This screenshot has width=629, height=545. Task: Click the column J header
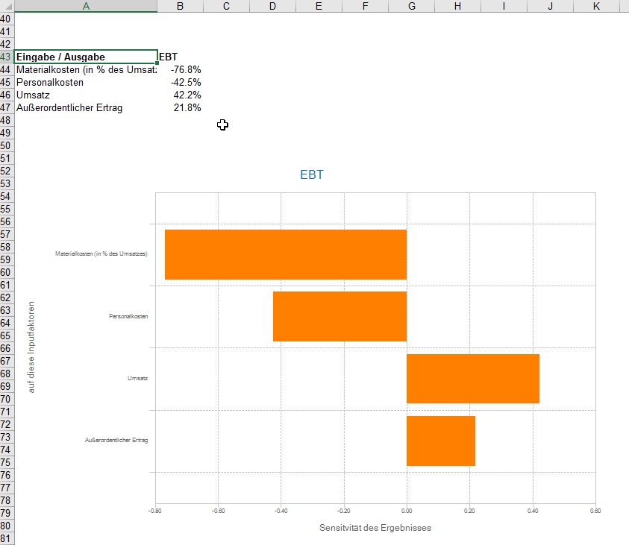coord(551,6)
